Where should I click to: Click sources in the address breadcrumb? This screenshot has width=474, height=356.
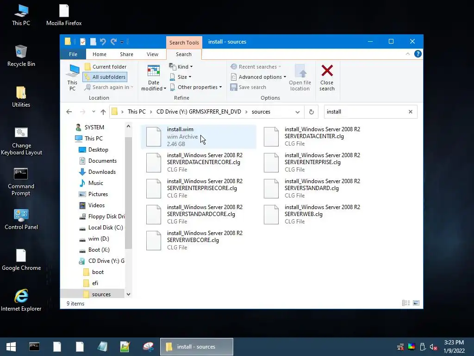pyautogui.click(x=261, y=112)
